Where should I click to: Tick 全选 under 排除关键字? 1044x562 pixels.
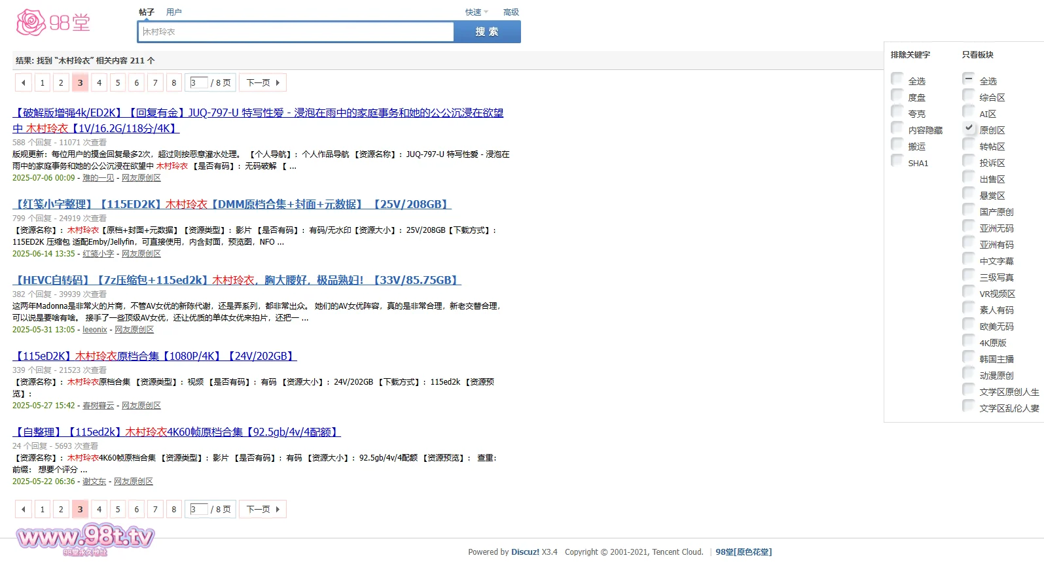coord(897,79)
